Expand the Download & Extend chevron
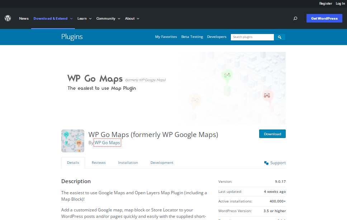347x220 pixels. tap(71, 19)
